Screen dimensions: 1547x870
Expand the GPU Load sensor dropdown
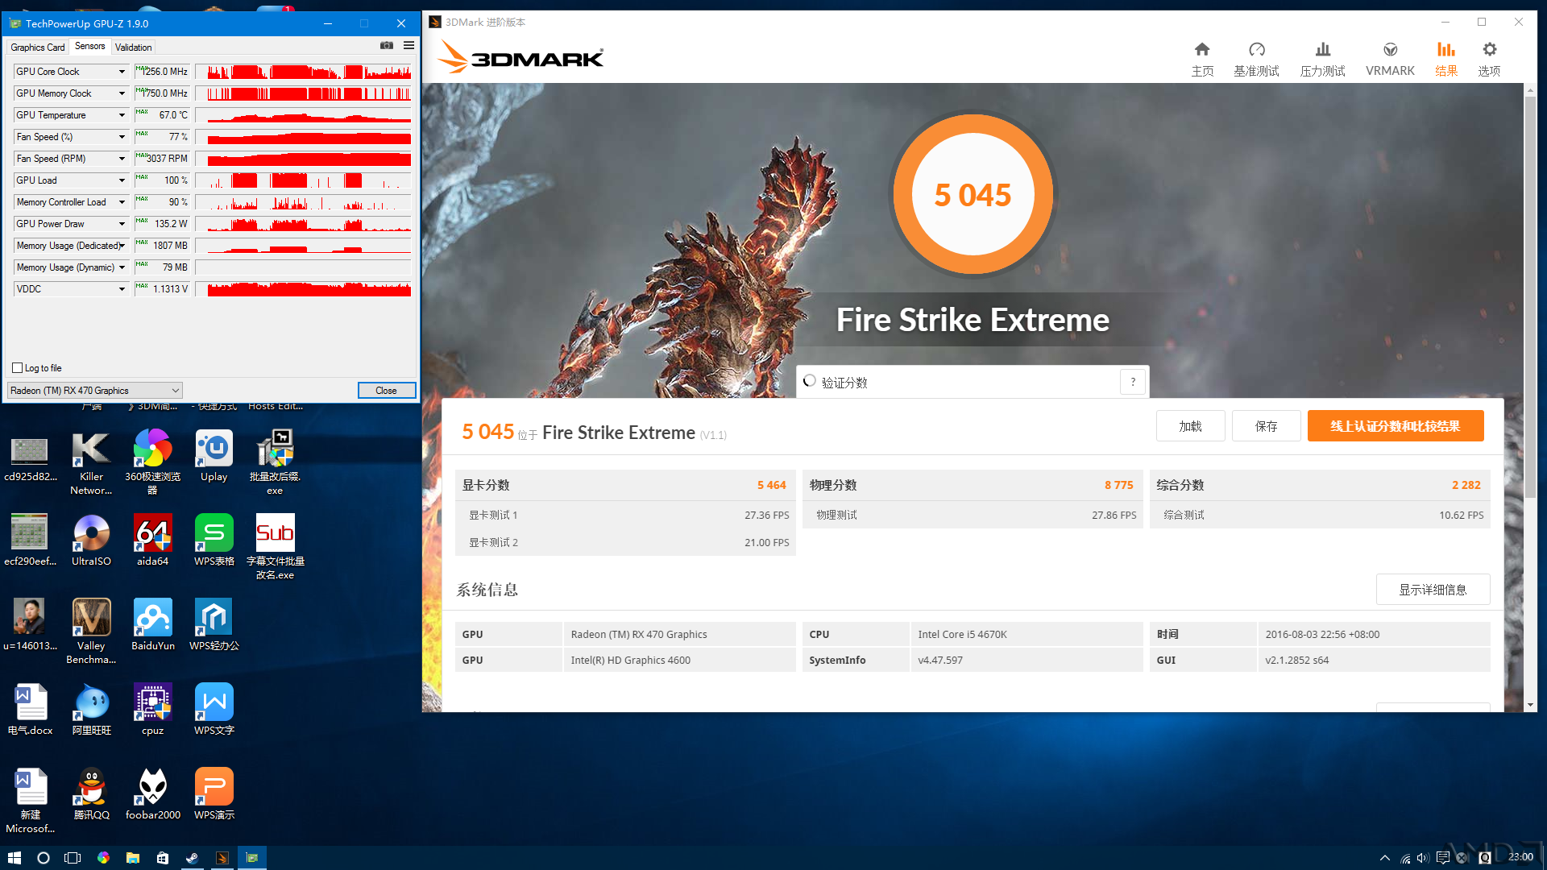[122, 180]
